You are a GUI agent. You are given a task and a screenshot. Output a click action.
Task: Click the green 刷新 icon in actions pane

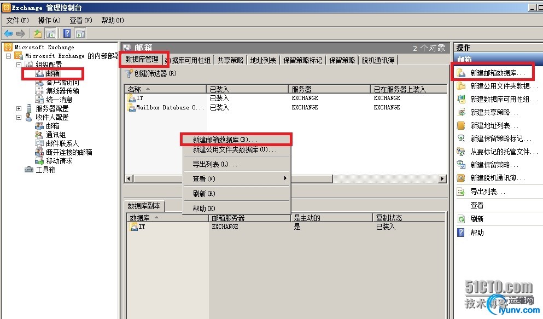[x=461, y=219]
